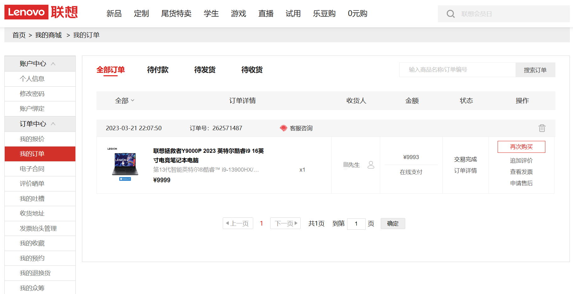Open 订单详情 link under 交易完成
Image resolution: width=573 pixels, height=294 pixels.
466,171
